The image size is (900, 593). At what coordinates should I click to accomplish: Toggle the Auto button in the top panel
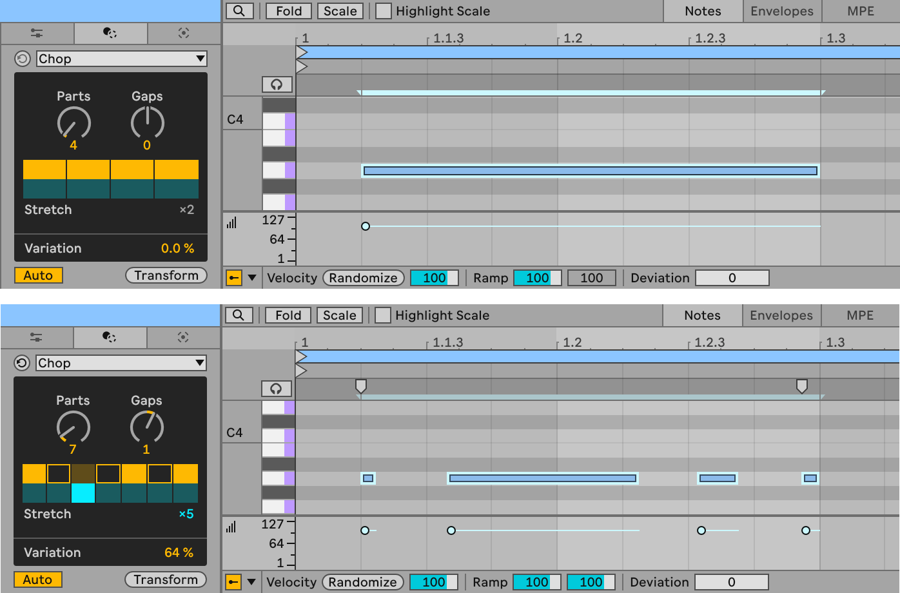[x=39, y=275]
